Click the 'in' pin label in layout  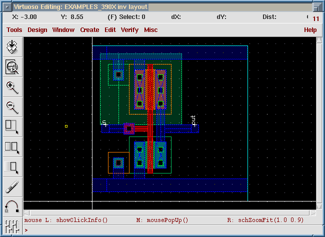click(104, 123)
